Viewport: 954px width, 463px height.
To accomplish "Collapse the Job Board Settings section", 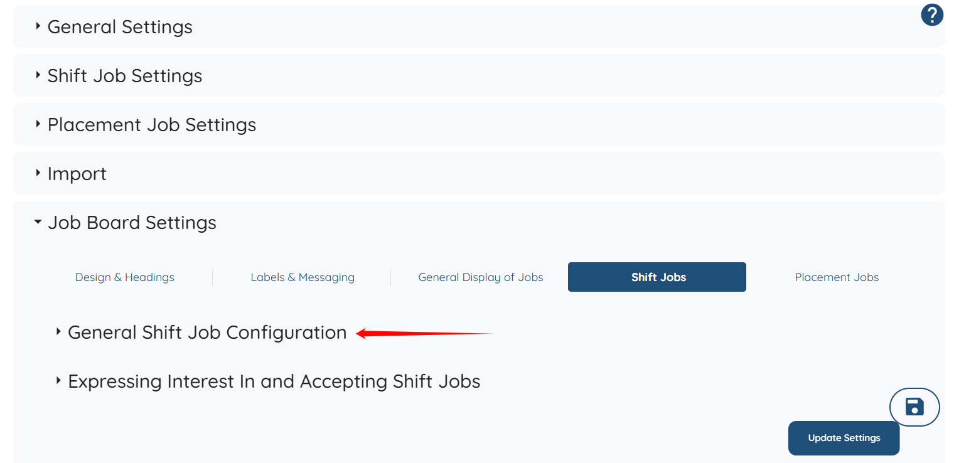I will 132,223.
